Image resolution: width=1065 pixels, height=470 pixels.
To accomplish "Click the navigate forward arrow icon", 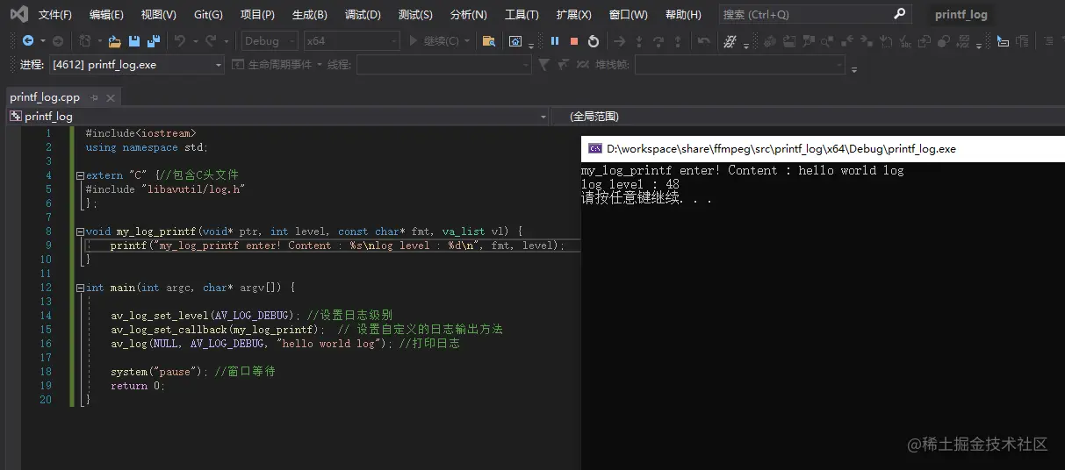I will [58, 41].
